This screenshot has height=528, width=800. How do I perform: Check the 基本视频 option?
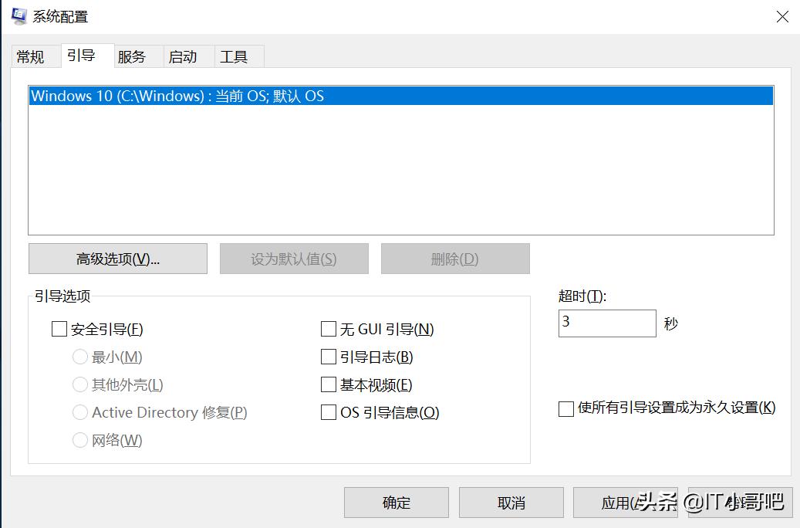coord(328,384)
